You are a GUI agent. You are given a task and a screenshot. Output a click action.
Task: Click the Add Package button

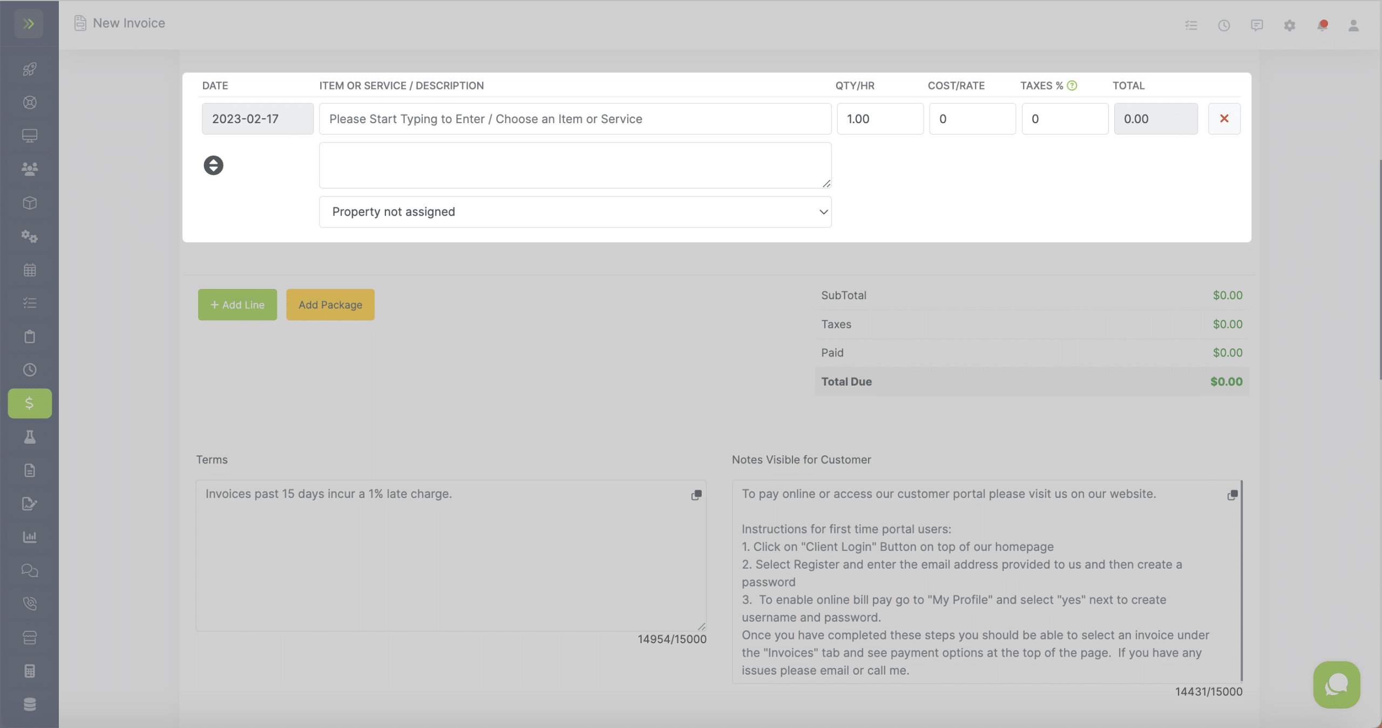click(x=330, y=305)
